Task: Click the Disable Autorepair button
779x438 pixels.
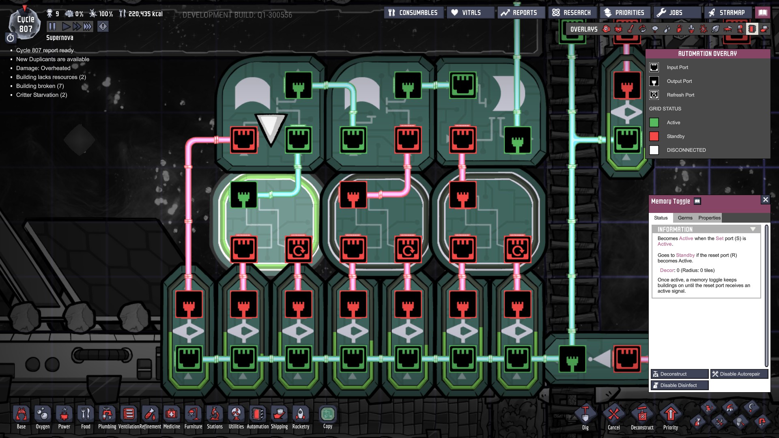Action: pyautogui.click(x=739, y=374)
